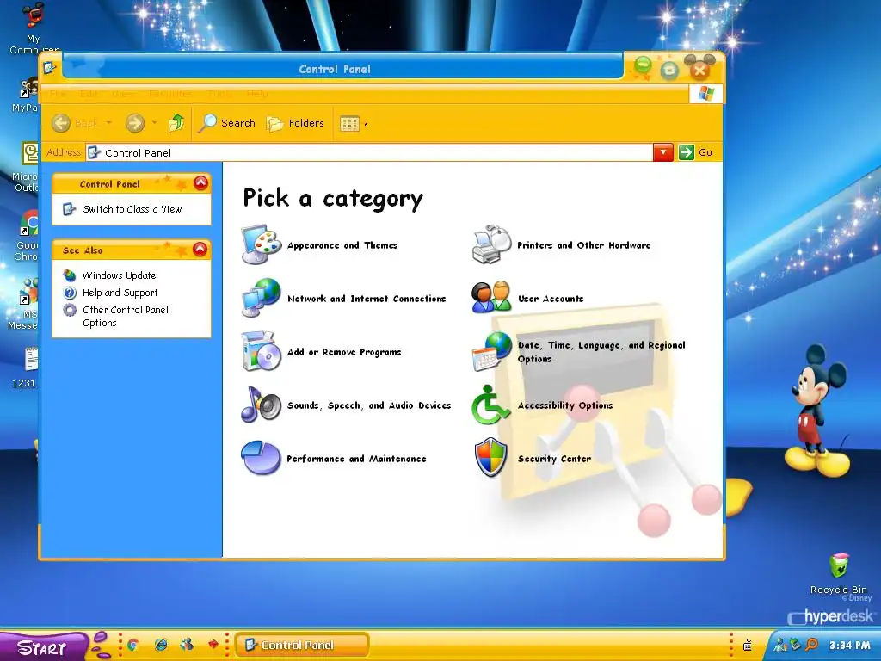Expand the Address bar dropdown list
This screenshot has height=661, width=881.
click(663, 152)
